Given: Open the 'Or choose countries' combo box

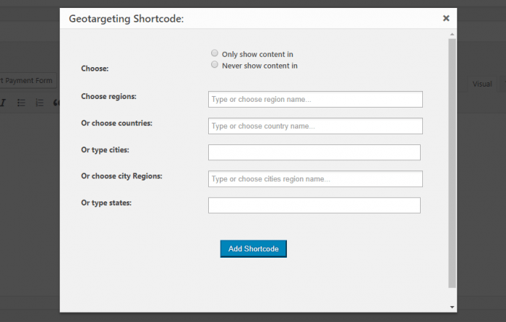Looking at the screenshot, I should click(315, 126).
